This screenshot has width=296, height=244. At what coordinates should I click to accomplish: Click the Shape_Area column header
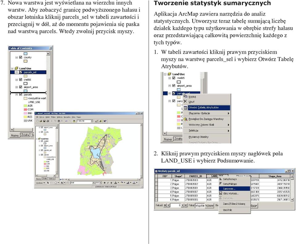pyautogui.click(x=275, y=176)
